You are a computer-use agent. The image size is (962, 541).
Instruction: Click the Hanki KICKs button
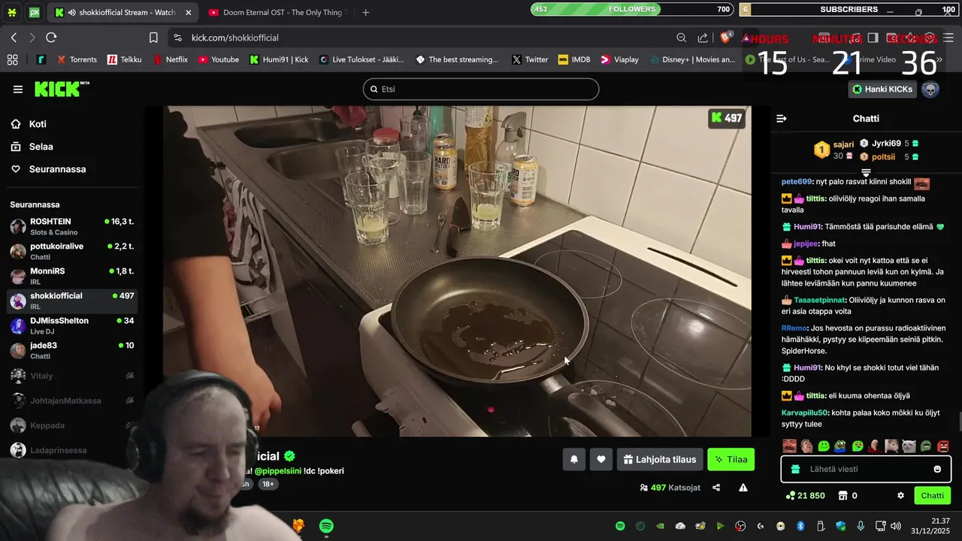[x=882, y=89]
